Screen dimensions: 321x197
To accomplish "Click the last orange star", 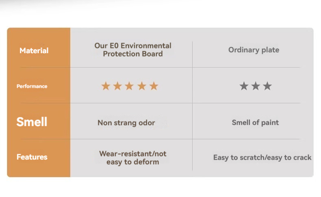I will coord(154,86).
